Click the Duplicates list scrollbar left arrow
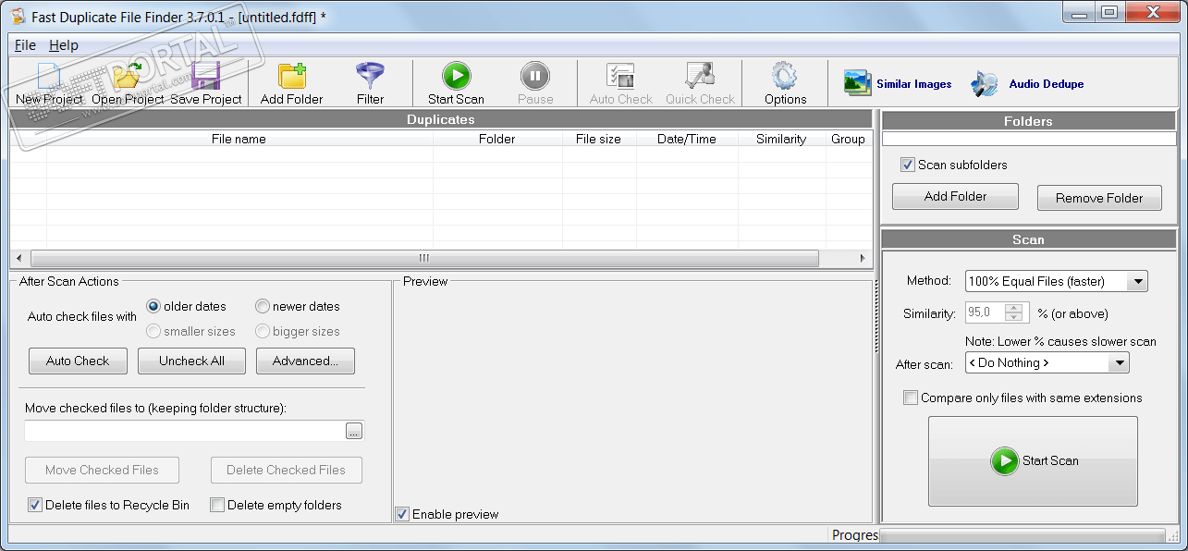1188x551 pixels. point(18,258)
